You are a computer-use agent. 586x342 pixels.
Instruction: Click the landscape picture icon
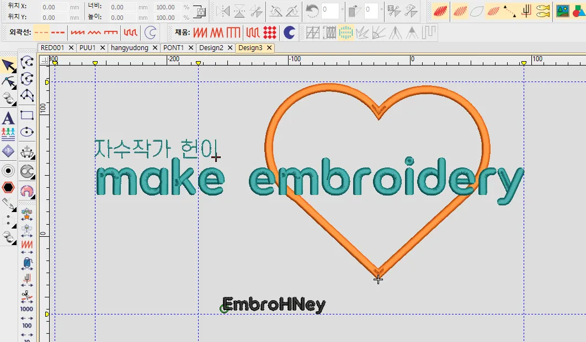coord(563,10)
